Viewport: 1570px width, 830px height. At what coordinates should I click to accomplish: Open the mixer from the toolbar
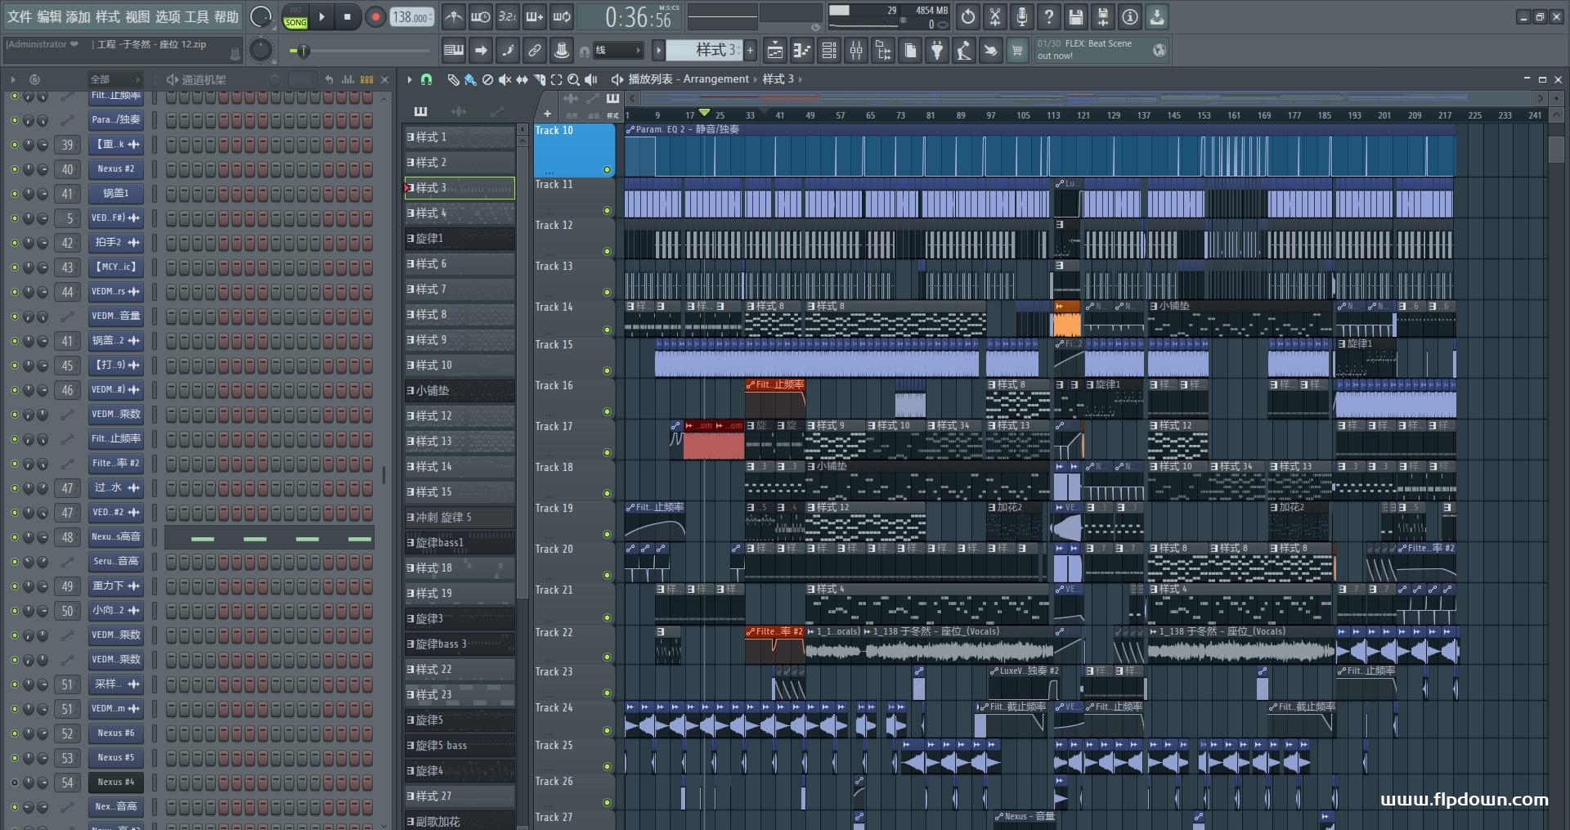pyautogui.click(x=855, y=51)
